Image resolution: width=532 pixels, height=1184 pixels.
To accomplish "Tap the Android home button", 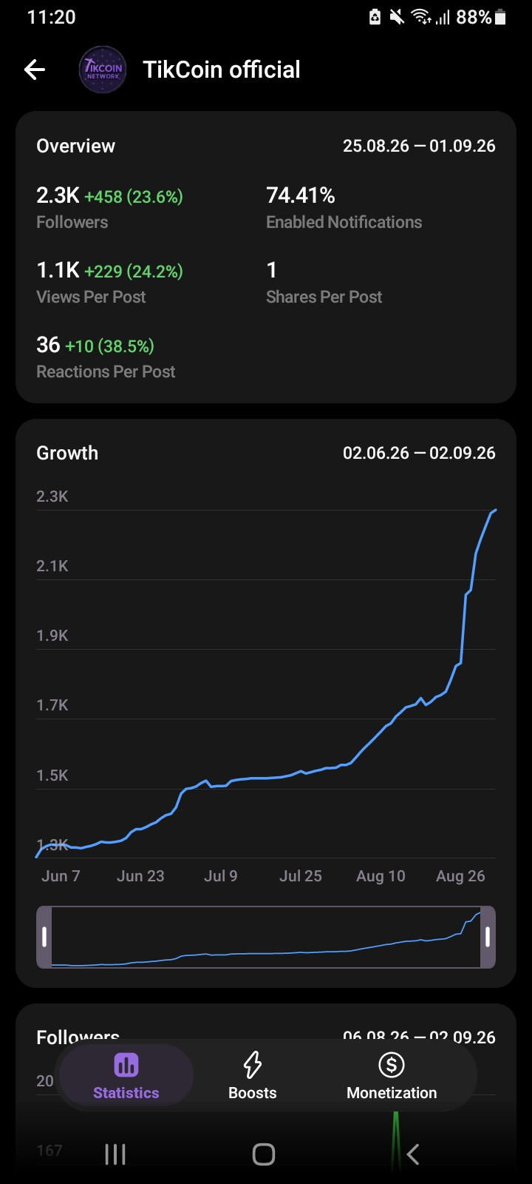I will pyautogui.click(x=264, y=1154).
